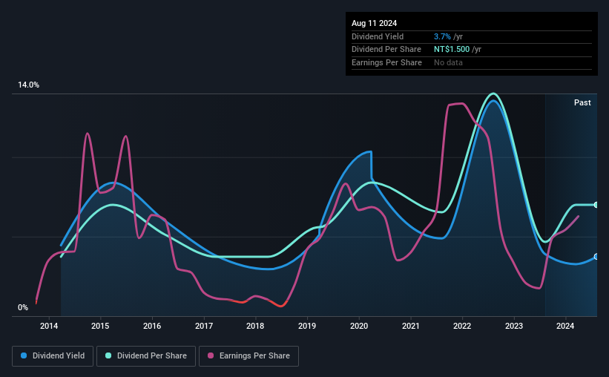Viewport: 609px width, 377px height.
Task: Click the 2022 x-axis label
Action: tap(462, 326)
